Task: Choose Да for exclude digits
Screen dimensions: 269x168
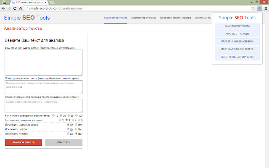Action: point(68,129)
